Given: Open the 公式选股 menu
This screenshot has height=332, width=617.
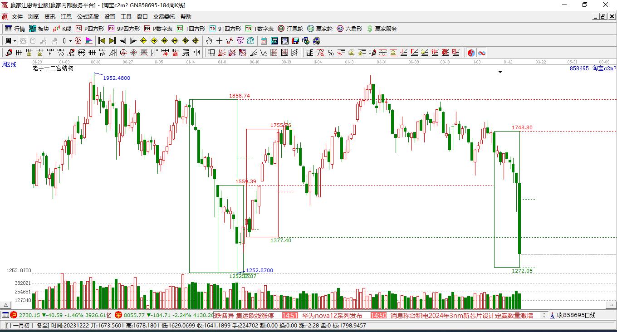Looking at the screenshot, I should (x=88, y=17).
